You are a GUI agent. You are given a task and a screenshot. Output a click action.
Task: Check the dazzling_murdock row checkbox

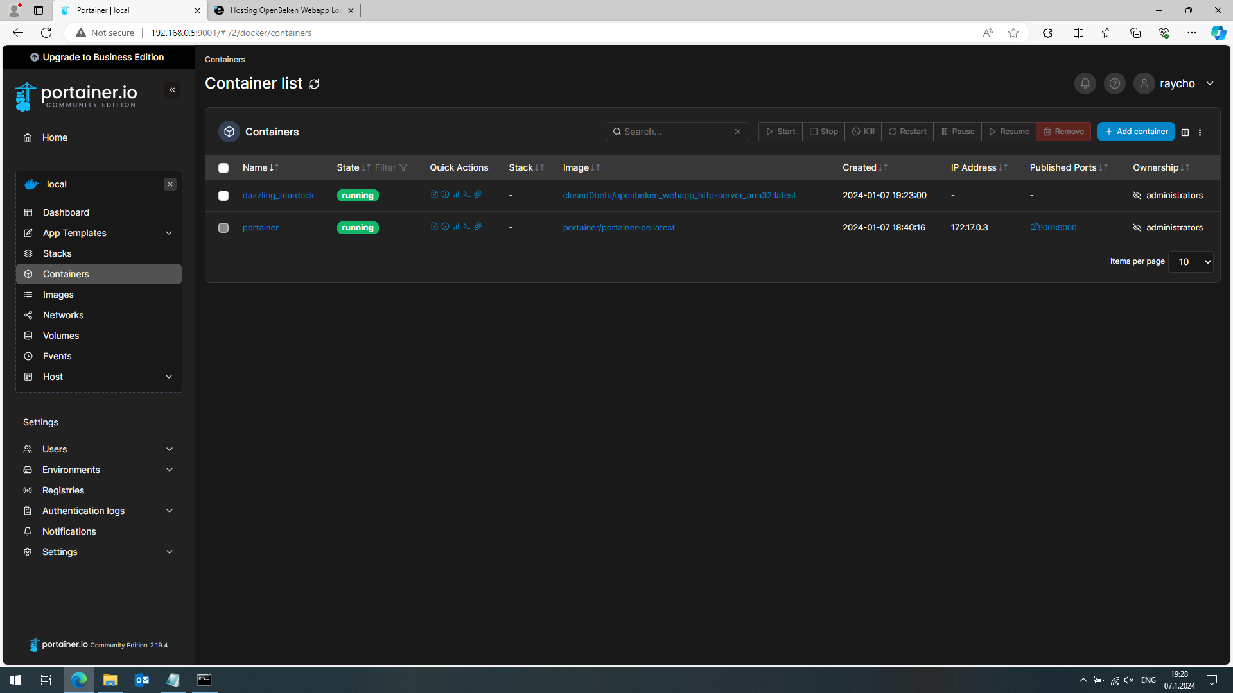(223, 196)
